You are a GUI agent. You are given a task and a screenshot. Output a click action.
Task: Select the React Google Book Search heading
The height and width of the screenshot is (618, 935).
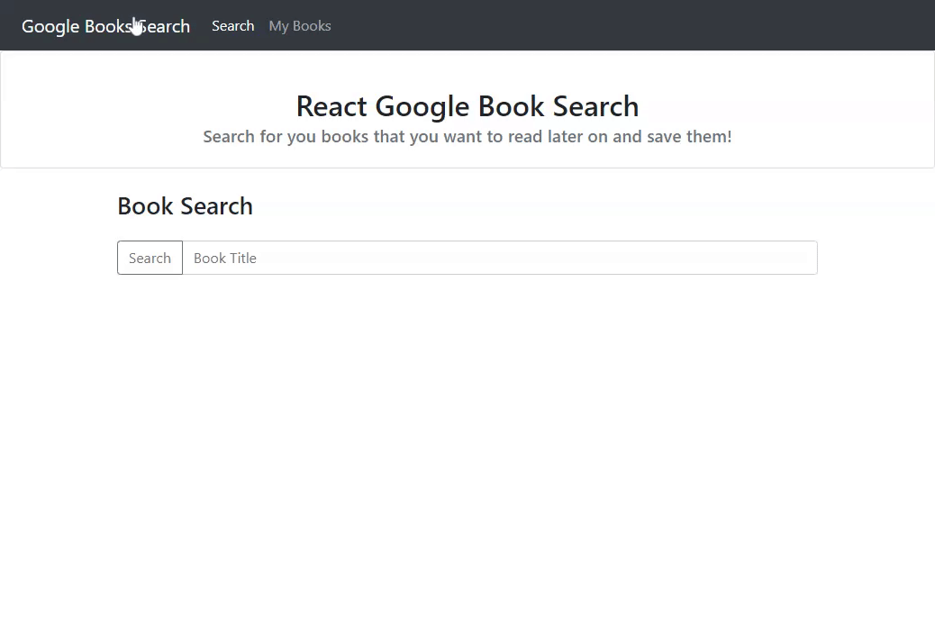click(467, 106)
